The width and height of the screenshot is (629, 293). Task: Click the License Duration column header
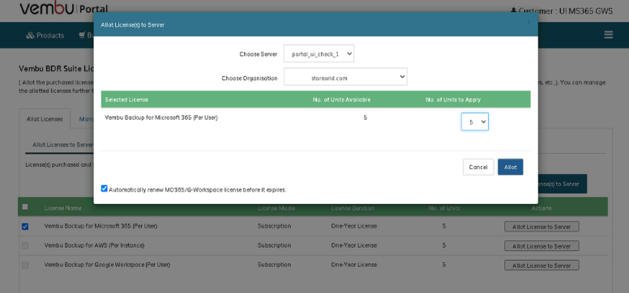[x=353, y=208]
